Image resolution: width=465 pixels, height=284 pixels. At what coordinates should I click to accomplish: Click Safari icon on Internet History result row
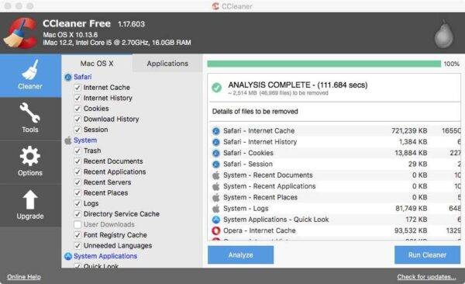click(x=216, y=142)
